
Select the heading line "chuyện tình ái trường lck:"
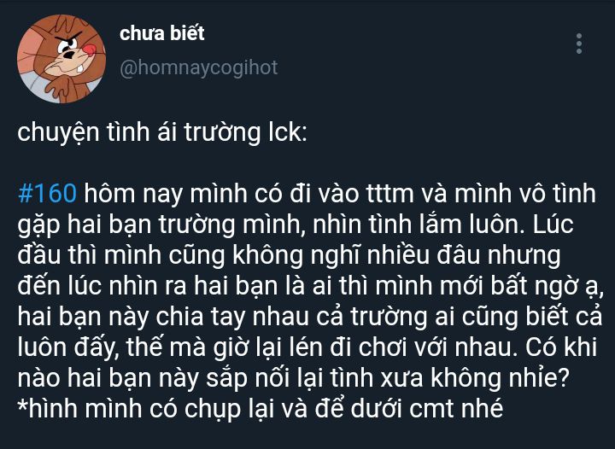(x=162, y=133)
